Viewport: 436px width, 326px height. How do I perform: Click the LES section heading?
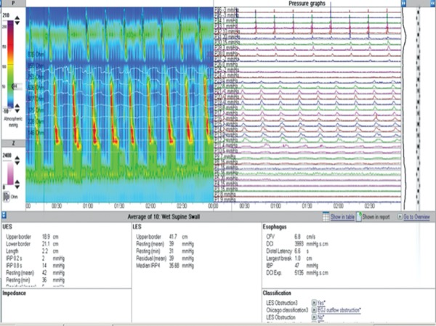click(137, 227)
